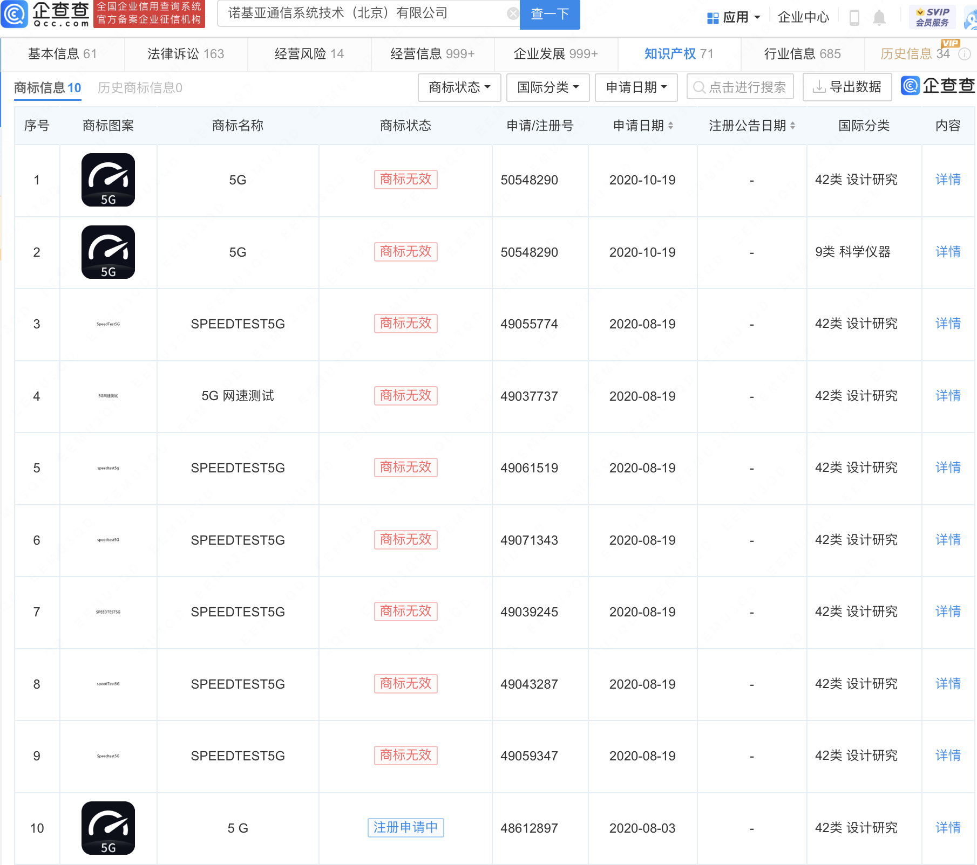Open 5G trademark image in row 10

[108, 828]
